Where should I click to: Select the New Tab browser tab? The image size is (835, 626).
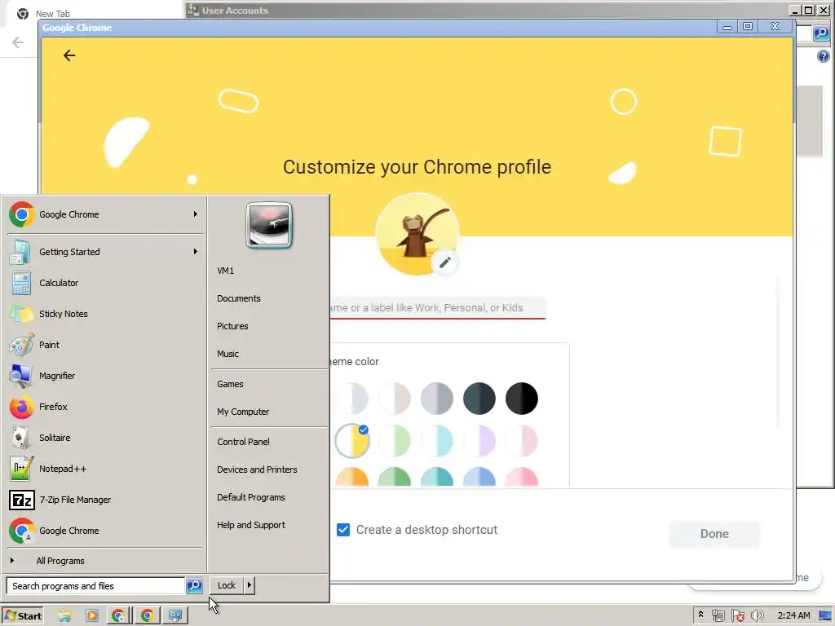tap(52, 14)
